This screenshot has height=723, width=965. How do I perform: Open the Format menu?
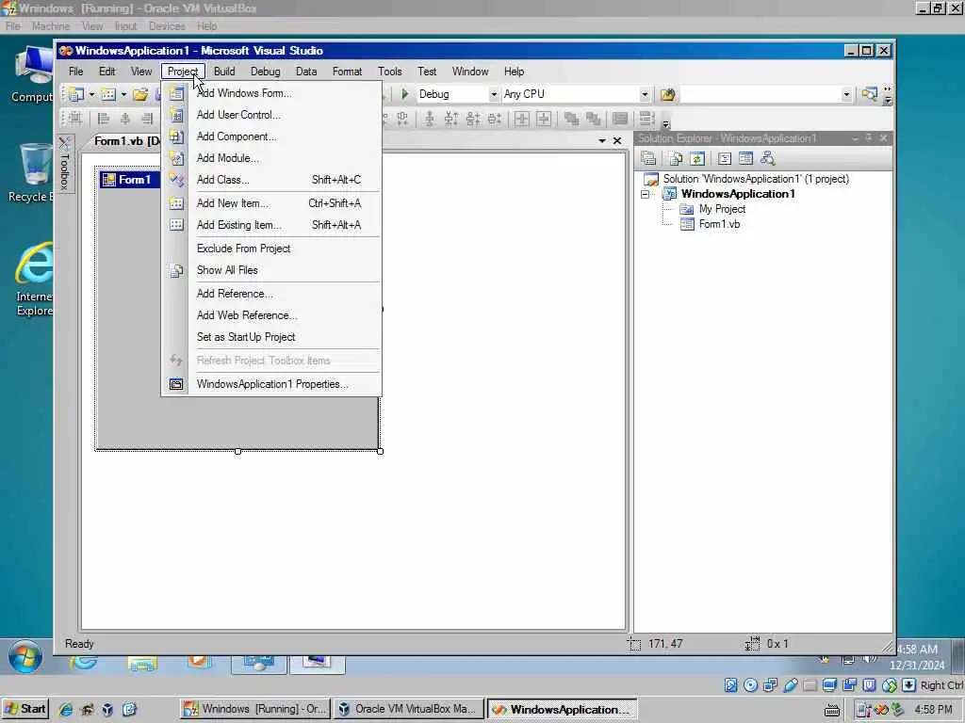coord(347,72)
